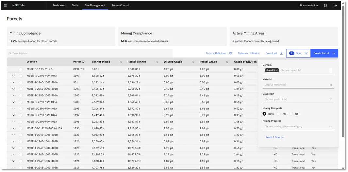Open the Access Control tab
Viewport: 348px width, 172px height.
[120, 5]
